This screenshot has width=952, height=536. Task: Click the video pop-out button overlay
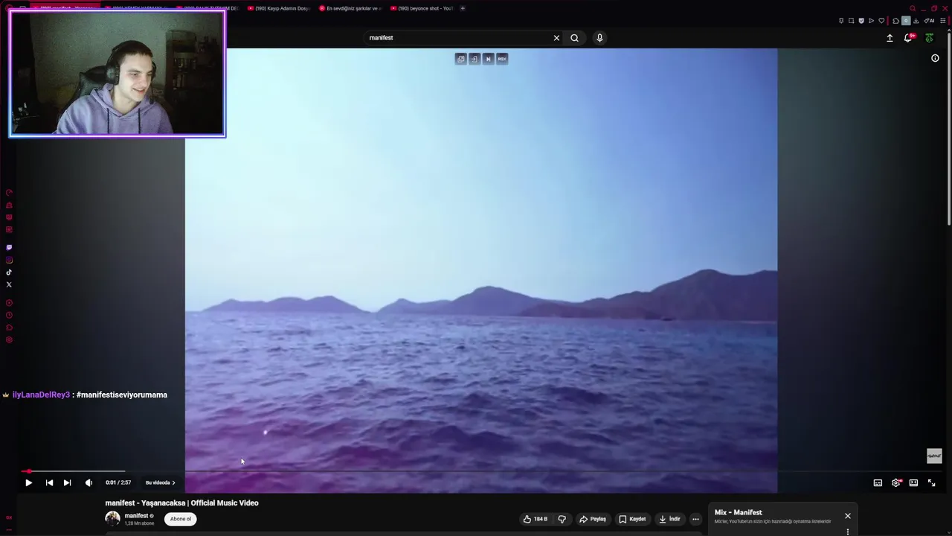(461, 59)
